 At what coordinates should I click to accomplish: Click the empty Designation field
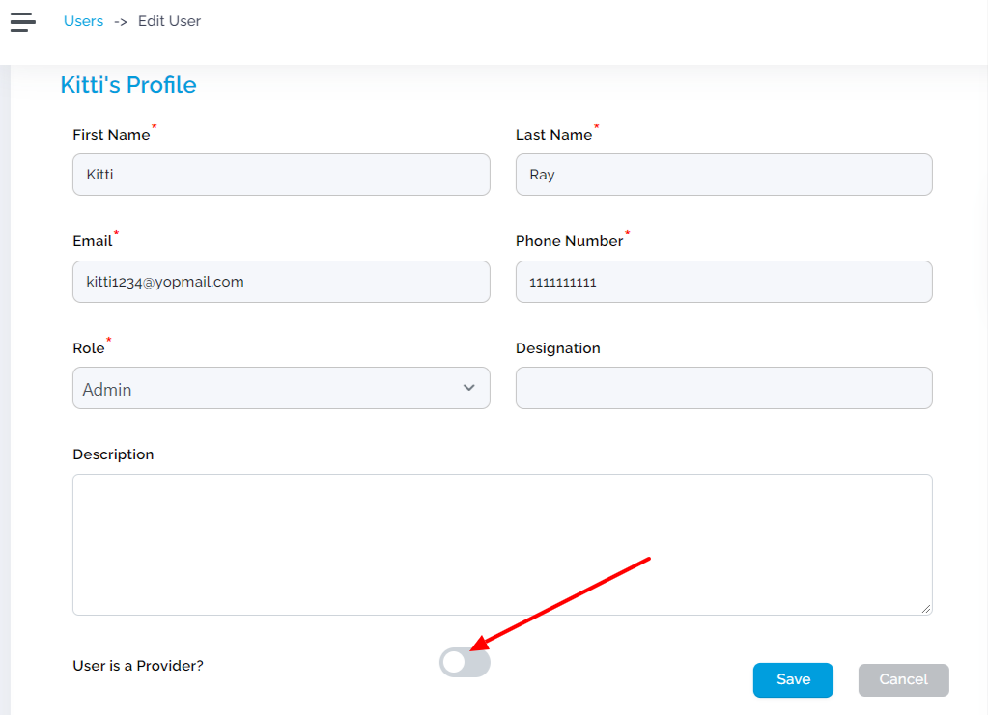pos(724,388)
